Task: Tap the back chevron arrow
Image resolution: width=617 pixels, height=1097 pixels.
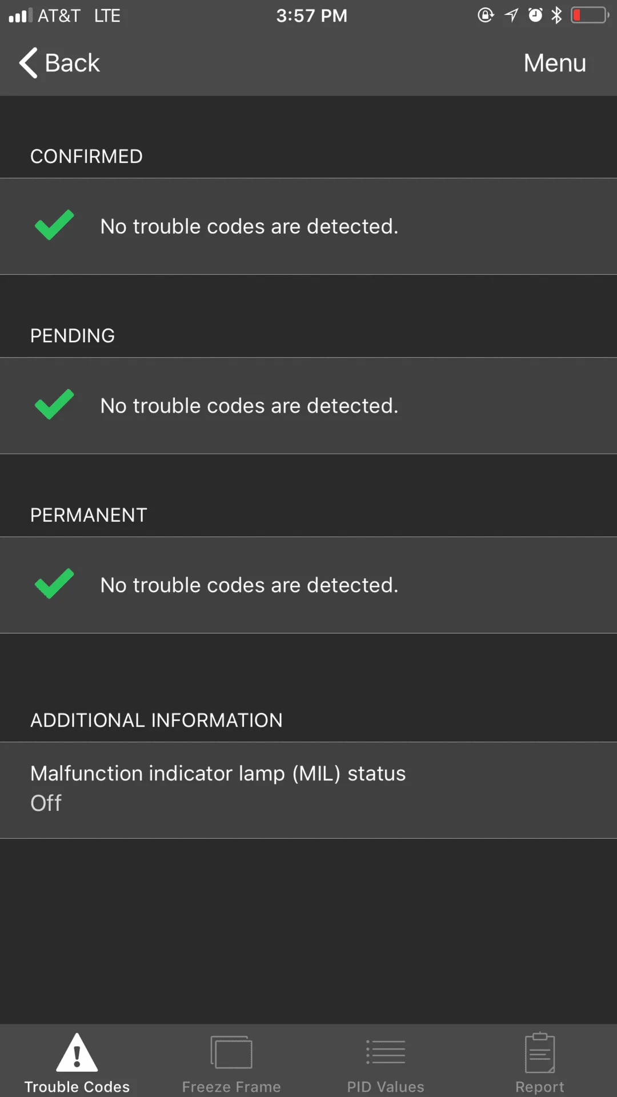Action: coord(28,63)
